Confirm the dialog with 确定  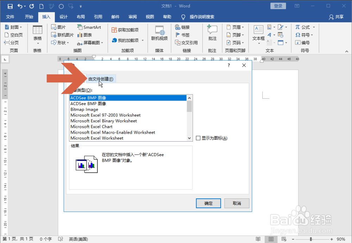[x=208, y=203]
